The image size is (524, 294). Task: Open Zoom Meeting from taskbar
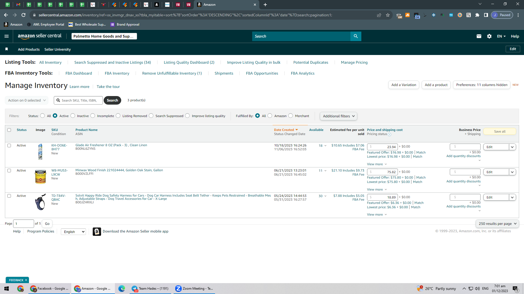point(194,289)
